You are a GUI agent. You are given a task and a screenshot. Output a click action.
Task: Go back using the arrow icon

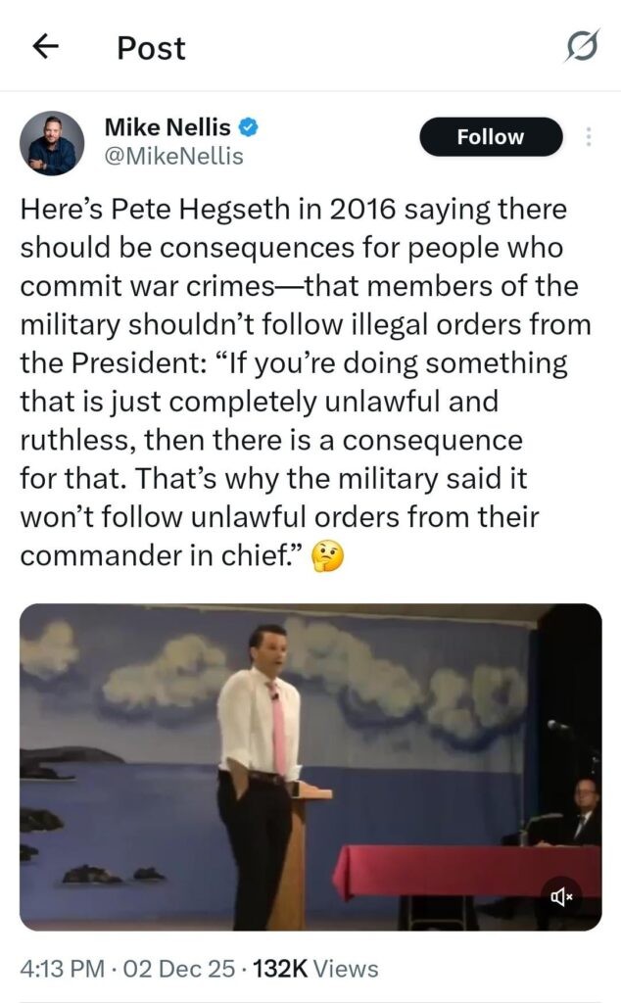(45, 46)
